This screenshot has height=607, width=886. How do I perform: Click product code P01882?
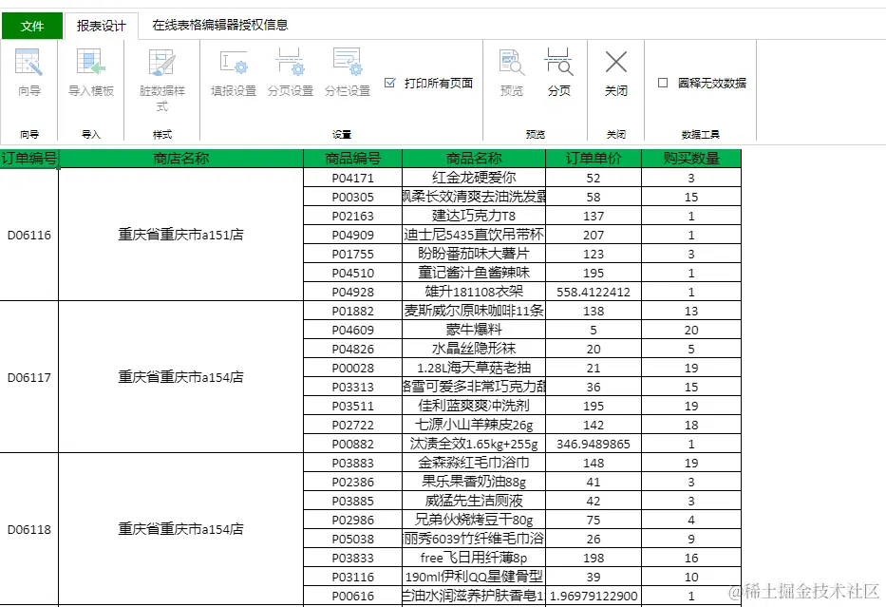point(352,311)
